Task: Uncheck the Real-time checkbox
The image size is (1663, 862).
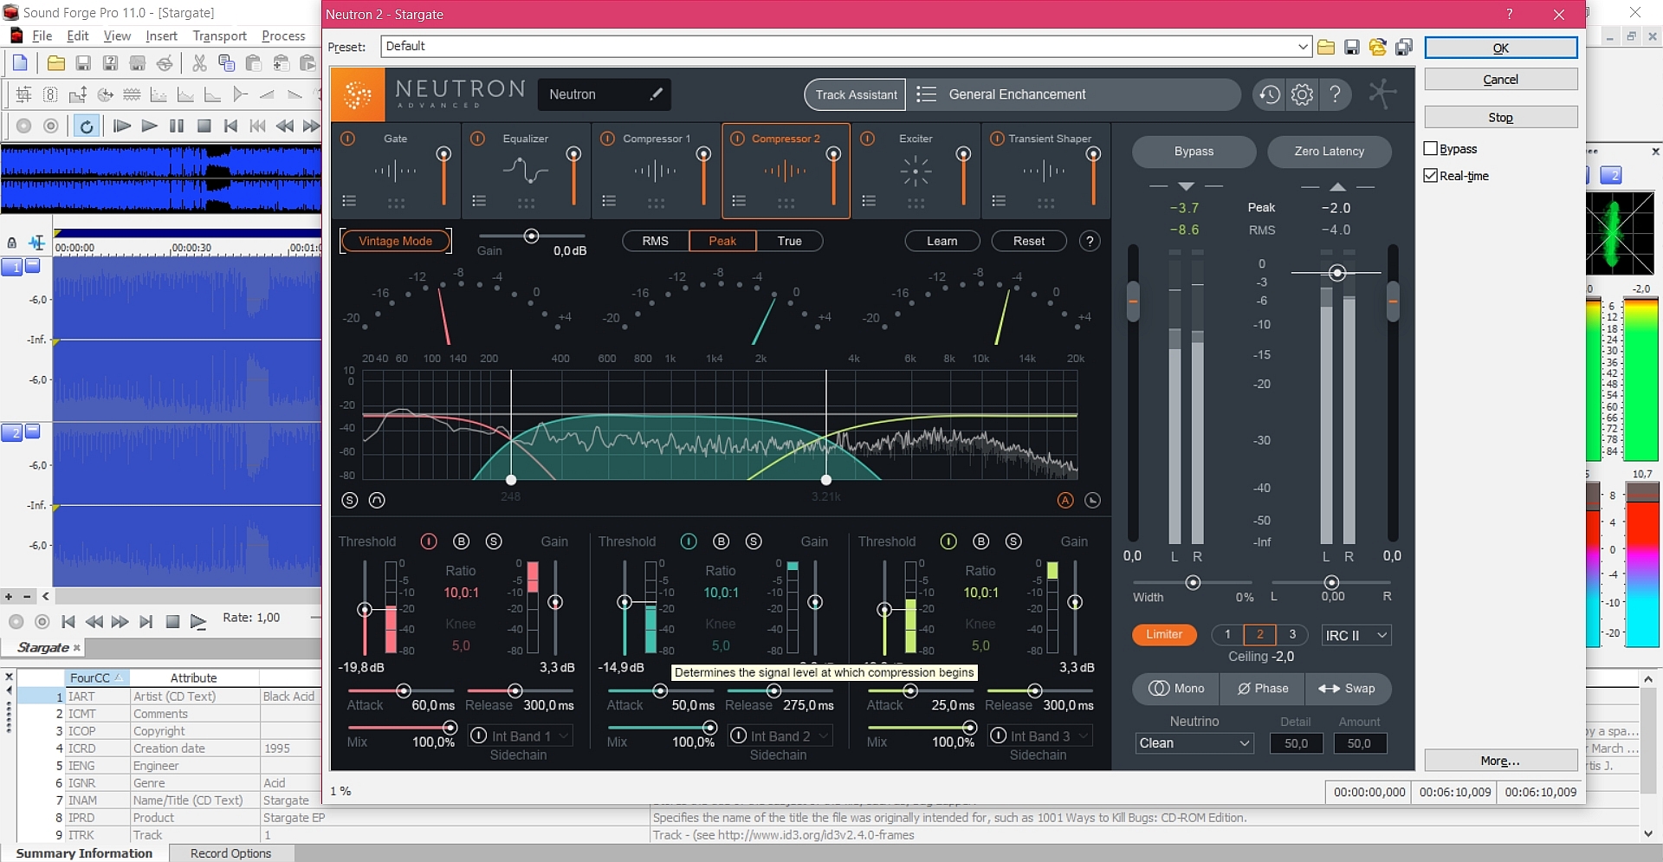Action: pyautogui.click(x=1431, y=176)
